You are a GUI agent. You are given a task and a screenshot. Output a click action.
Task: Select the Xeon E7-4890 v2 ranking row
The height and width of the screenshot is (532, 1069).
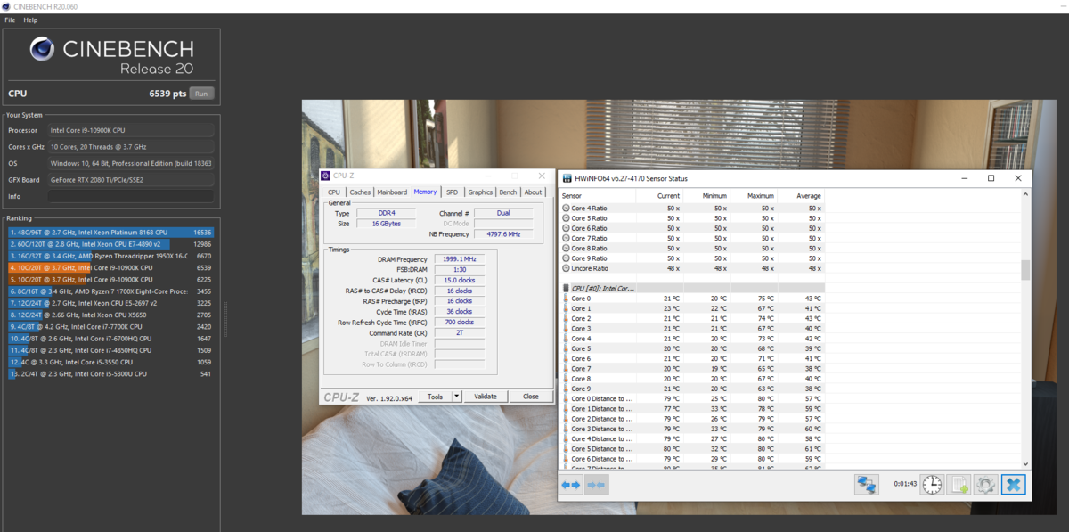[111, 243]
